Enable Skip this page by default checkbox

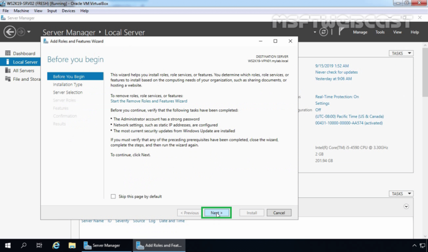pos(114,196)
